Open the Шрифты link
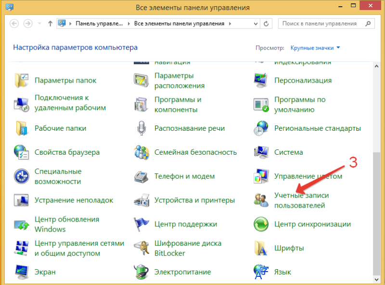 coord(289,248)
